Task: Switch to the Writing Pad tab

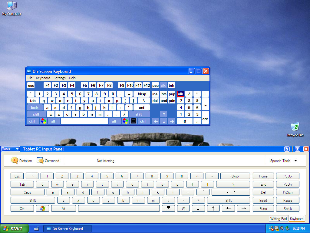Action: (278, 219)
